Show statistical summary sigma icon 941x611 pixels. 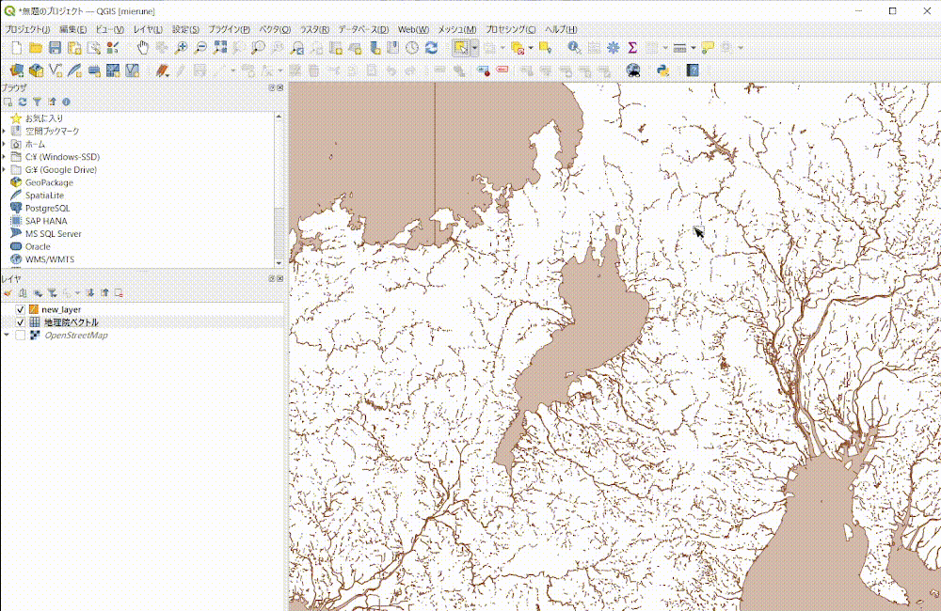coord(632,48)
